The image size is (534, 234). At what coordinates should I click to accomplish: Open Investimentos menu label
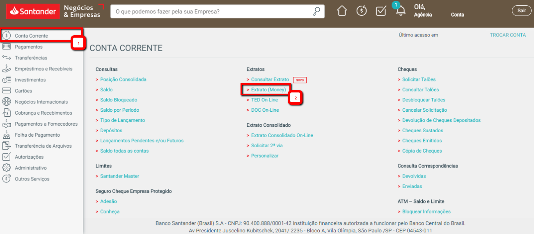30,80
